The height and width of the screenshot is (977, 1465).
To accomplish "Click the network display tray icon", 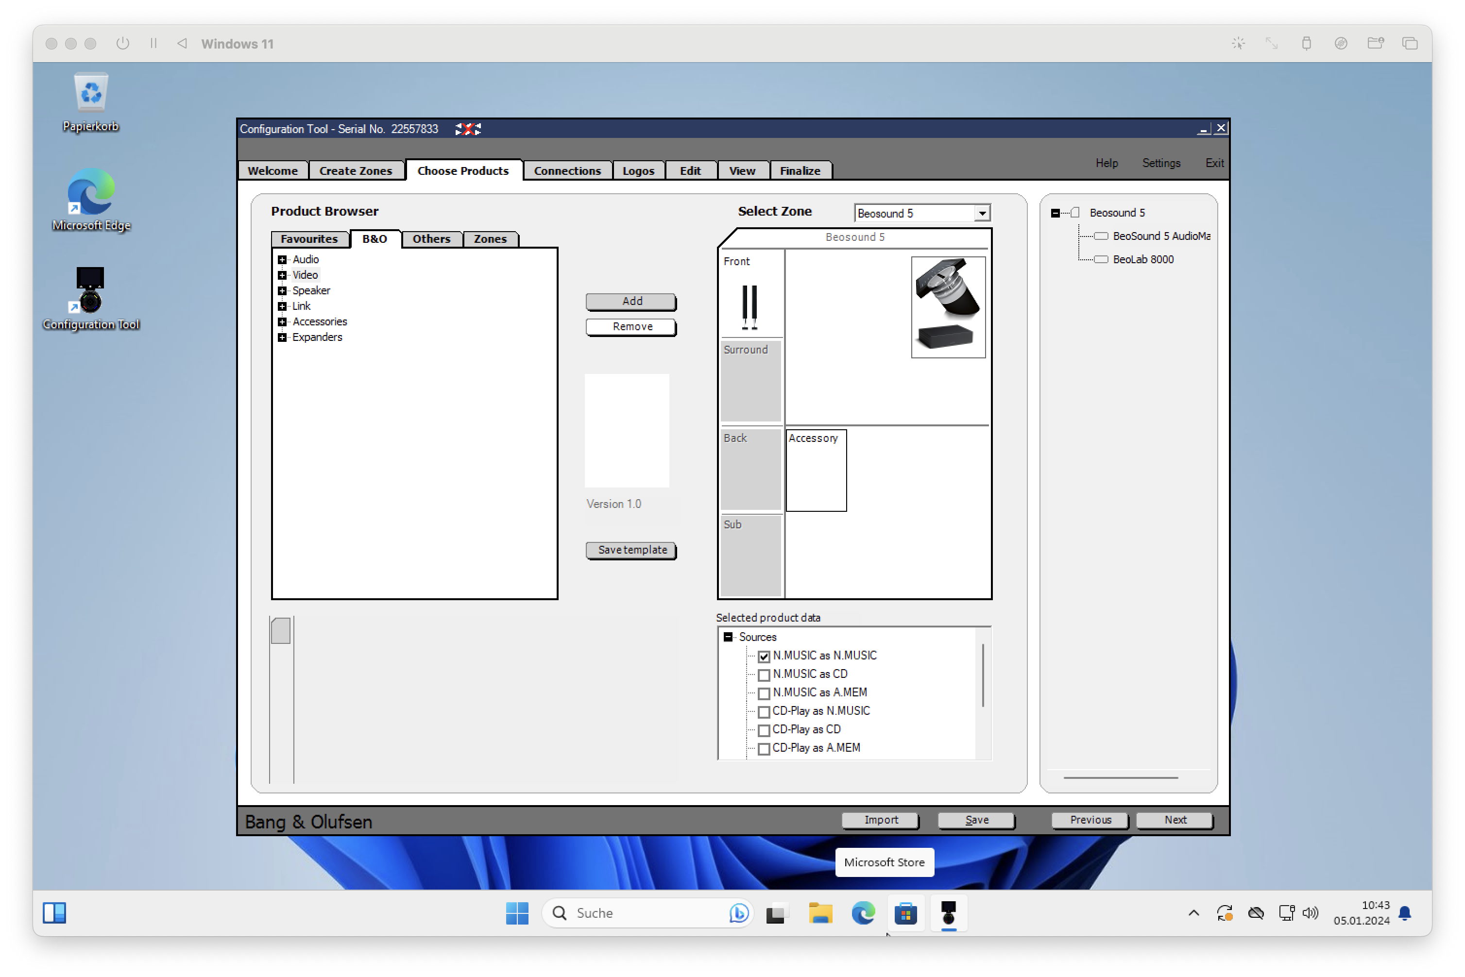I will [x=1286, y=913].
